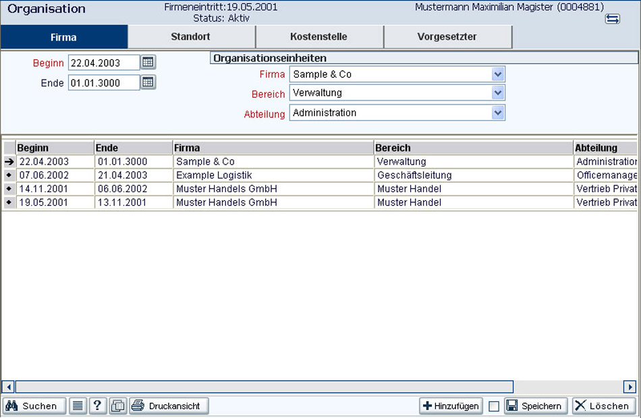This screenshot has width=641, height=418.
Task: Click the 13.11.2001 Ende cell
Action: pos(134,202)
